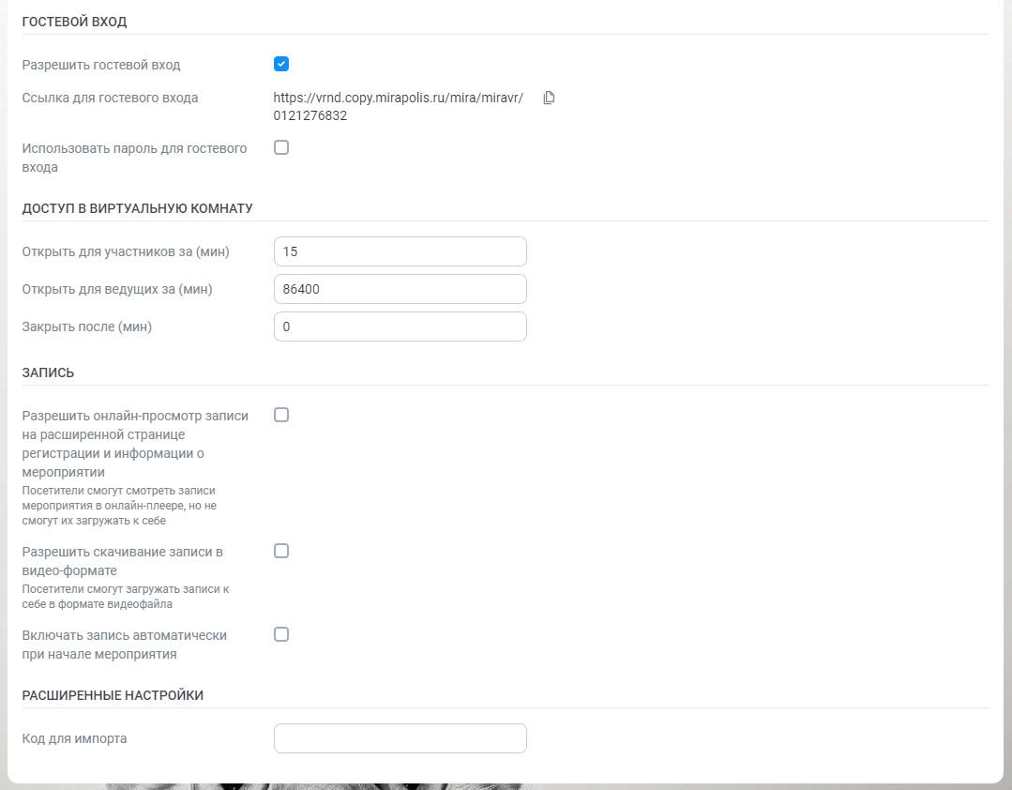Enable password for guest login checkbox

[281, 148]
